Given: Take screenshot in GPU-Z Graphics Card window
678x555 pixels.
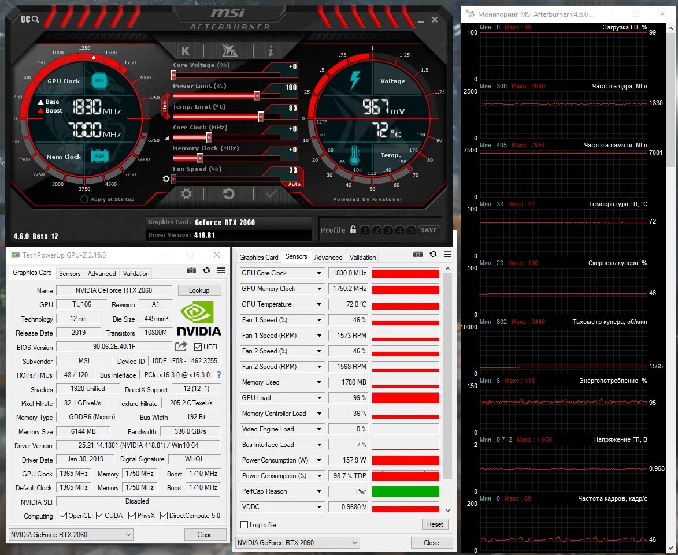Looking at the screenshot, I should [x=191, y=270].
